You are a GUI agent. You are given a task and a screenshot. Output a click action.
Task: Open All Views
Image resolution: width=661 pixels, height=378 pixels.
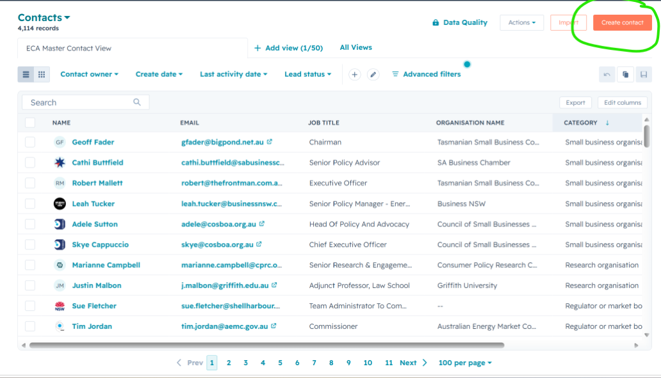click(355, 47)
